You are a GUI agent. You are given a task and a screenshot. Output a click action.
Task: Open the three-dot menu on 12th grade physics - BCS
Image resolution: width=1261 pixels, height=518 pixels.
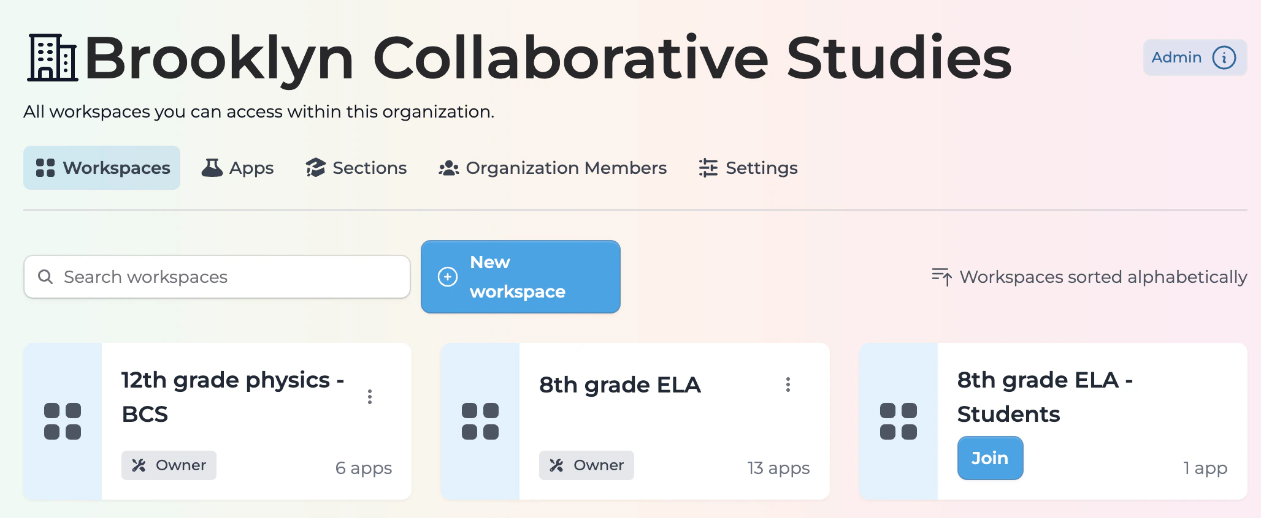click(x=370, y=397)
